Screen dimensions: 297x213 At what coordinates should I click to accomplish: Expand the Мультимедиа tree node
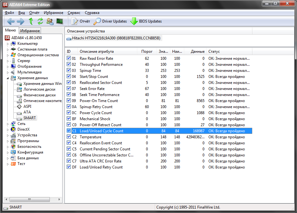pyautogui.click(x=8, y=72)
